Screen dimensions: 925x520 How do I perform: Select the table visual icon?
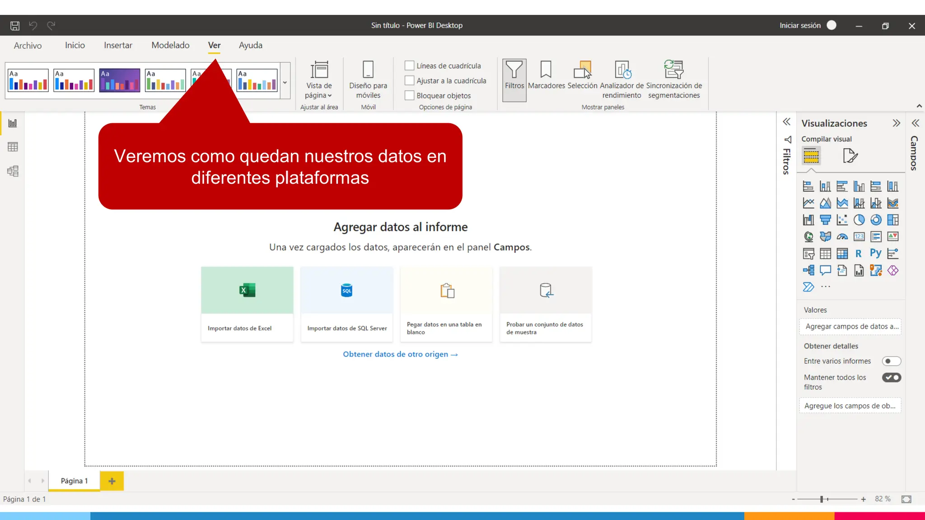(825, 254)
